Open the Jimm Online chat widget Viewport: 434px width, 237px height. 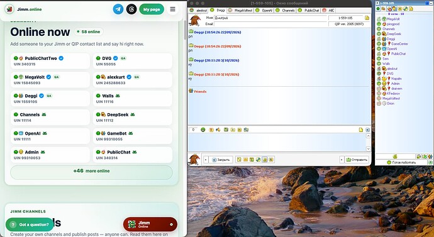(x=150, y=224)
